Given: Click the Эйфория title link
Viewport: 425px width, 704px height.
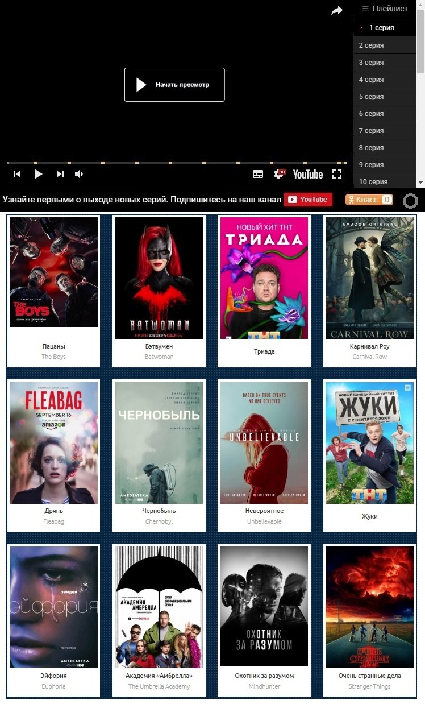Looking at the screenshot, I should tap(54, 676).
